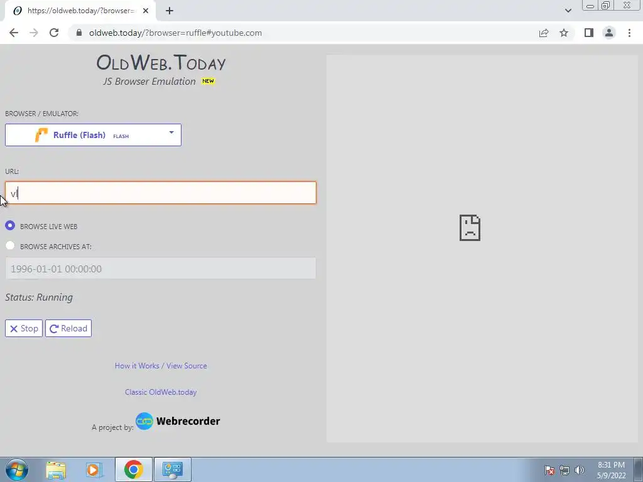643x482 pixels.
Task: Open How it Works / View Source link
Action: 161,366
